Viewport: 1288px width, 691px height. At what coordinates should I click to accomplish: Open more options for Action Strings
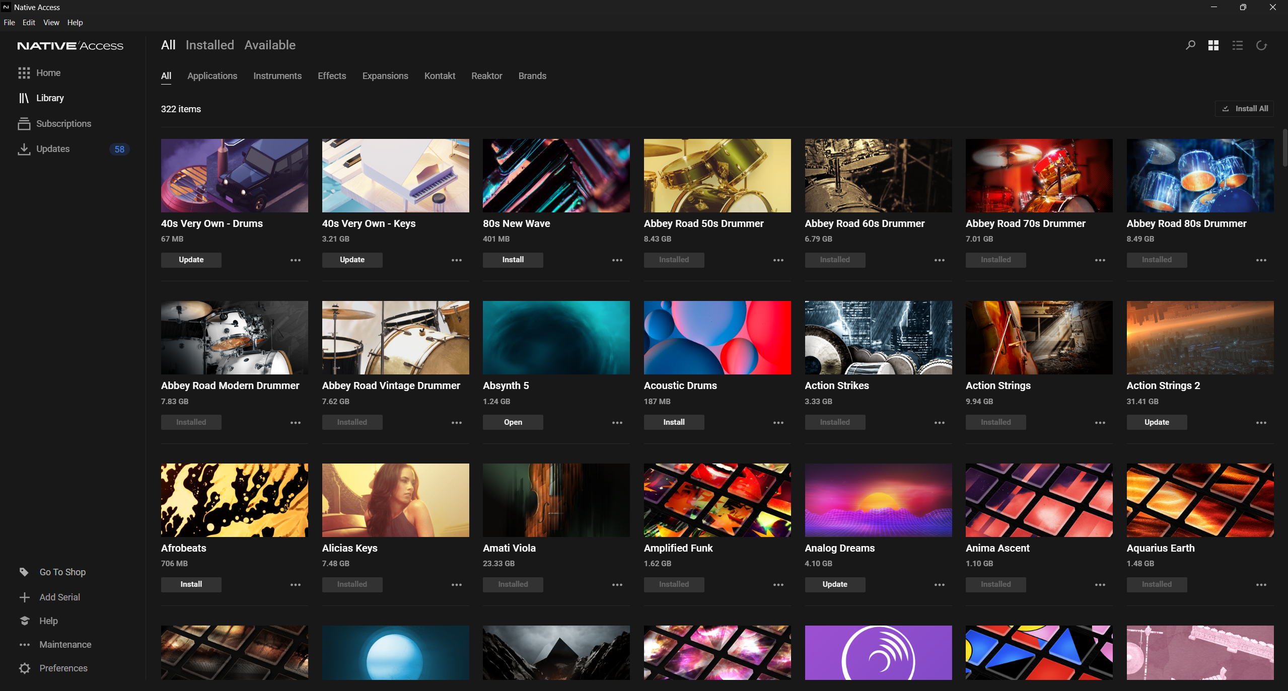pos(1100,423)
